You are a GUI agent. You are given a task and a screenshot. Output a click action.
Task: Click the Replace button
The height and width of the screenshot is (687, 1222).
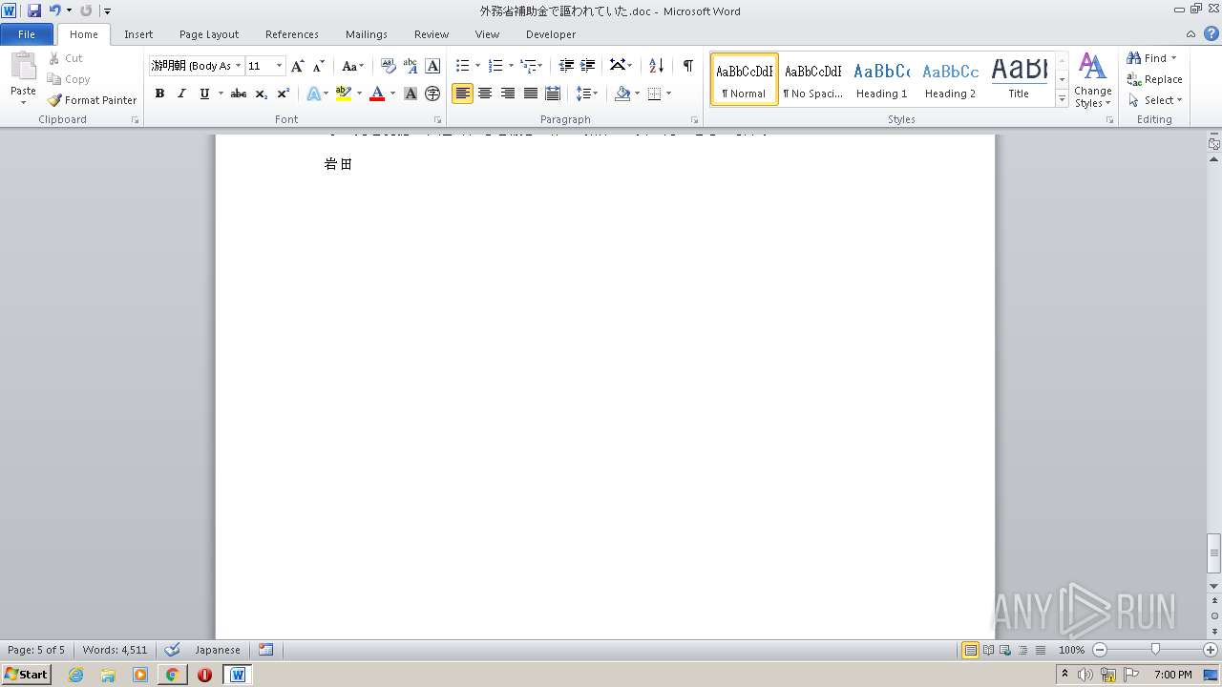[1155, 79]
